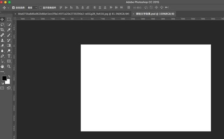Click the Auto-Align Layers button
The height and width of the screenshot is (139, 224).
[129, 7]
